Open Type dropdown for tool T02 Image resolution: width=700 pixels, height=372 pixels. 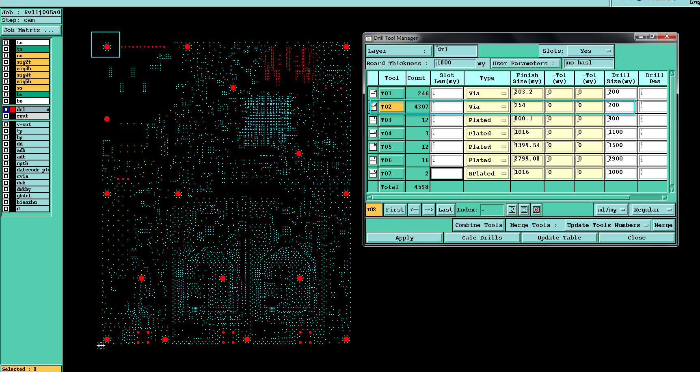(x=487, y=107)
